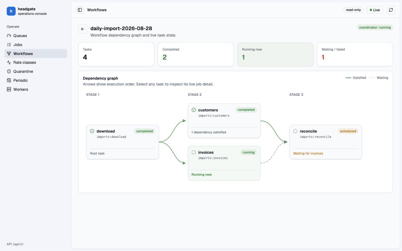
Task: Click the Running now label in invoices
Action: 202,175
